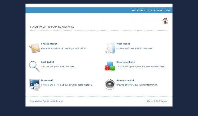Open Staff Login in the footer
This screenshot has width=198, height=116.
pyautogui.click(x=161, y=101)
